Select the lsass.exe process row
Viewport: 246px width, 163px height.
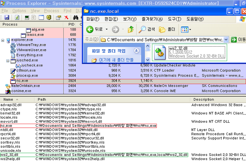click(41, 35)
